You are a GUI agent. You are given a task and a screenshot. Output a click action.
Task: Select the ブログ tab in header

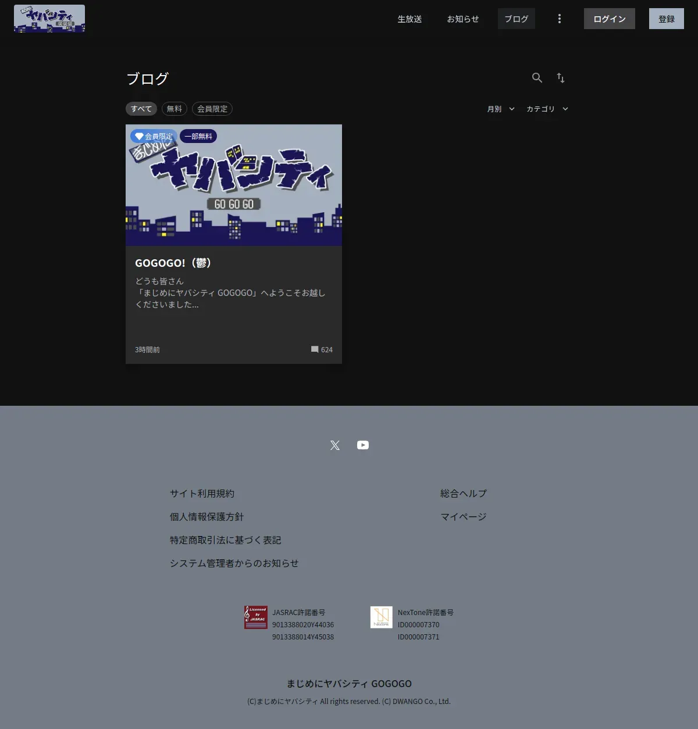pyautogui.click(x=517, y=19)
